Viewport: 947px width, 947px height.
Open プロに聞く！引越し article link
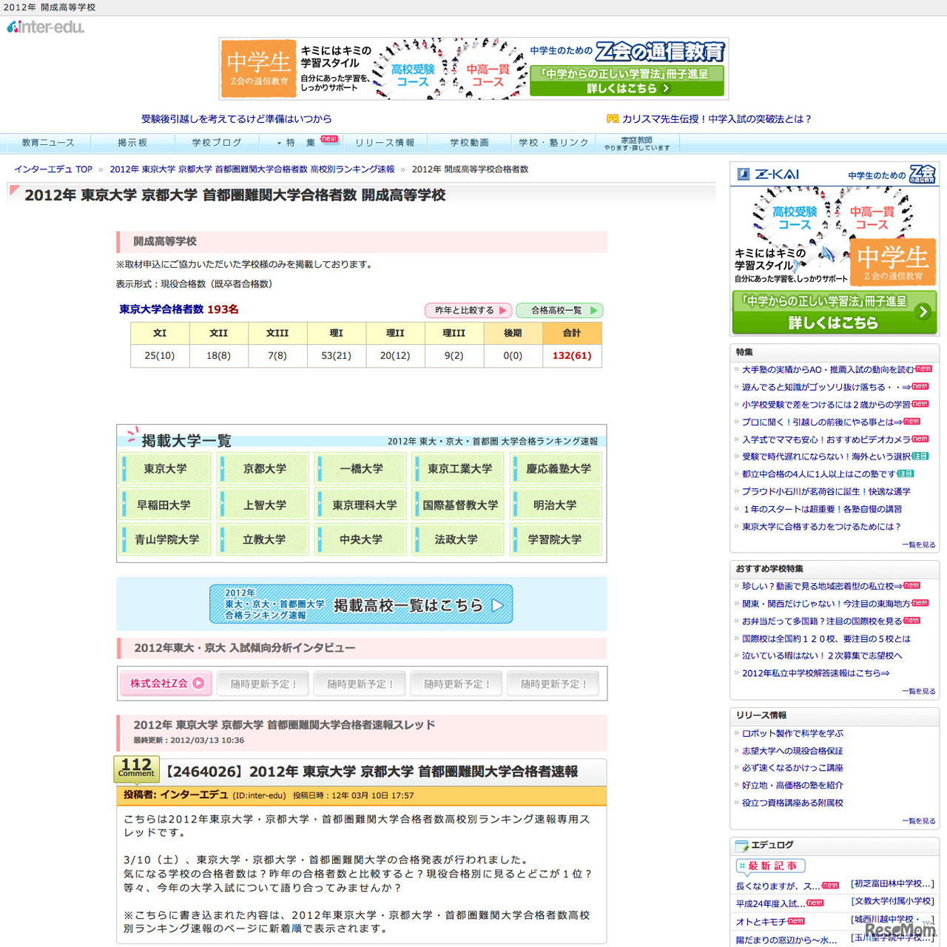823,422
